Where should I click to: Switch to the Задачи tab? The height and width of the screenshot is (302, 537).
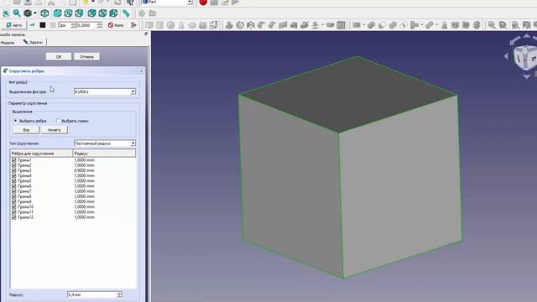[x=33, y=42]
